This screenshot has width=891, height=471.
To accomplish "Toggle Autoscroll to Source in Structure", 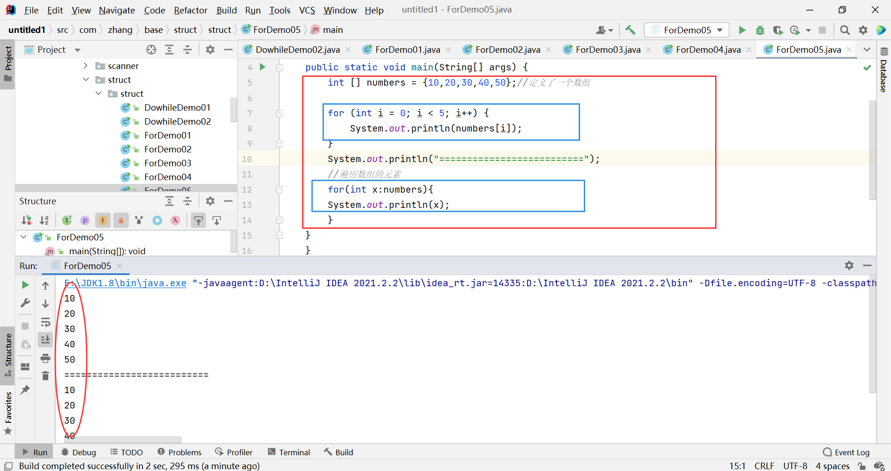I will [x=199, y=220].
